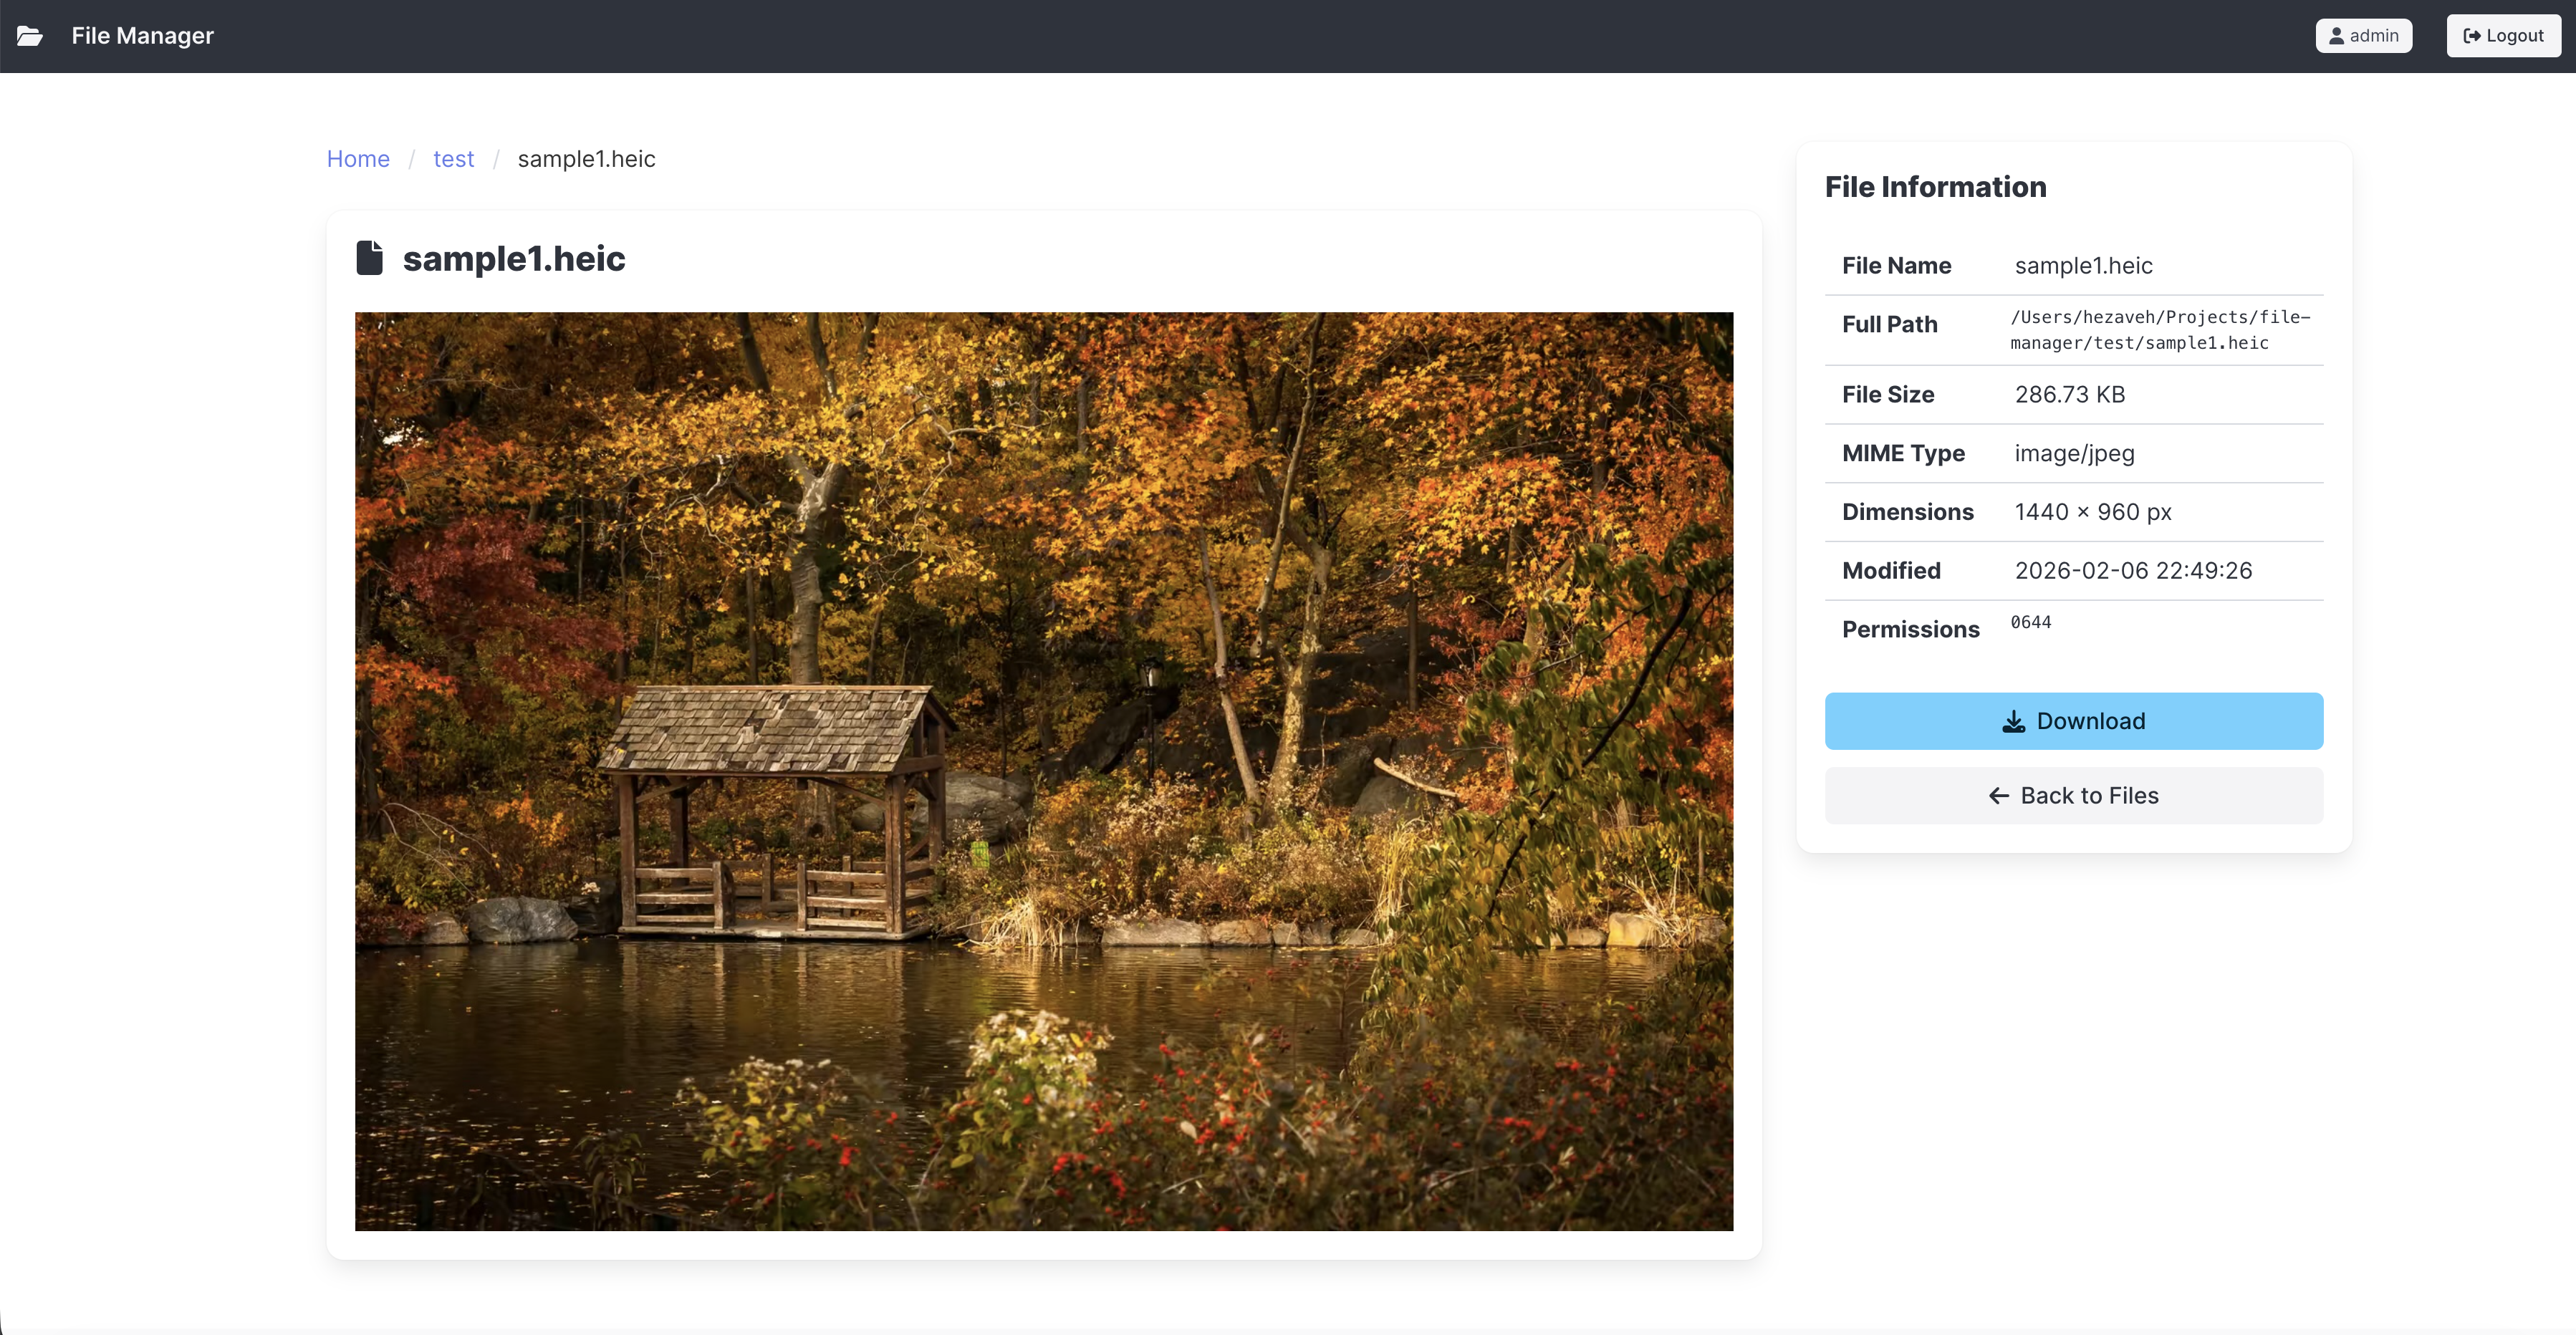Click the open folder icon in navbar
The width and height of the screenshot is (2576, 1335).
pos(30,36)
